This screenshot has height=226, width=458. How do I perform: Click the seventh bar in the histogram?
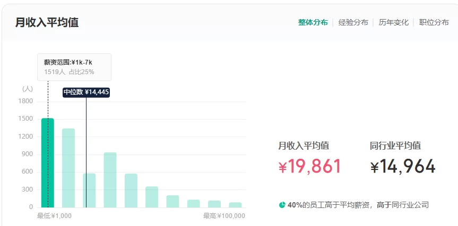click(x=172, y=202)
